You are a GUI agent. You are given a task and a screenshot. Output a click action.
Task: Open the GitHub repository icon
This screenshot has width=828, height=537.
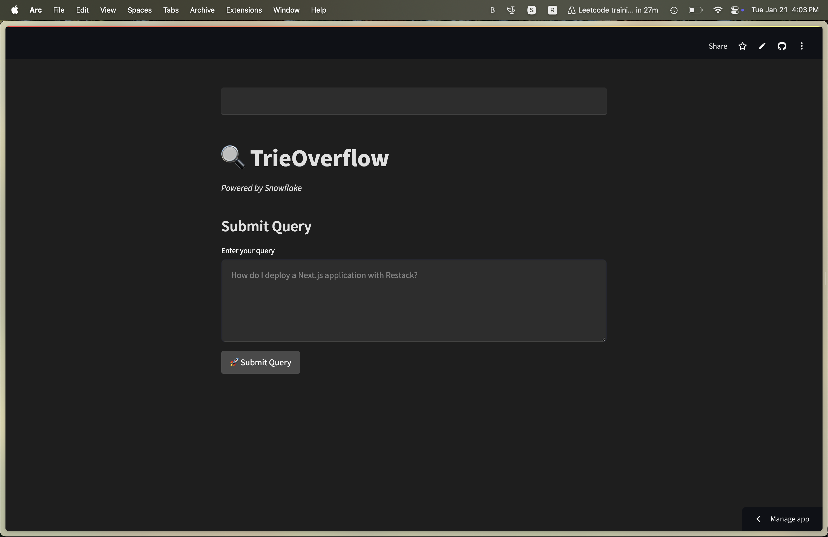pos(782,46)
